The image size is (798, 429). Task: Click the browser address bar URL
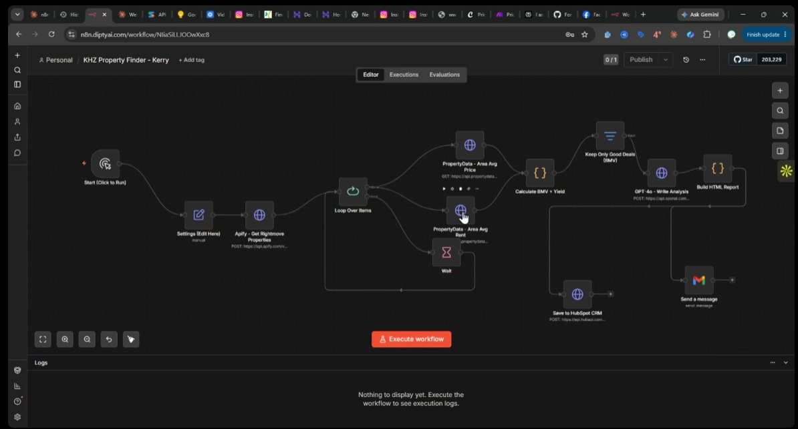[145, 35]
